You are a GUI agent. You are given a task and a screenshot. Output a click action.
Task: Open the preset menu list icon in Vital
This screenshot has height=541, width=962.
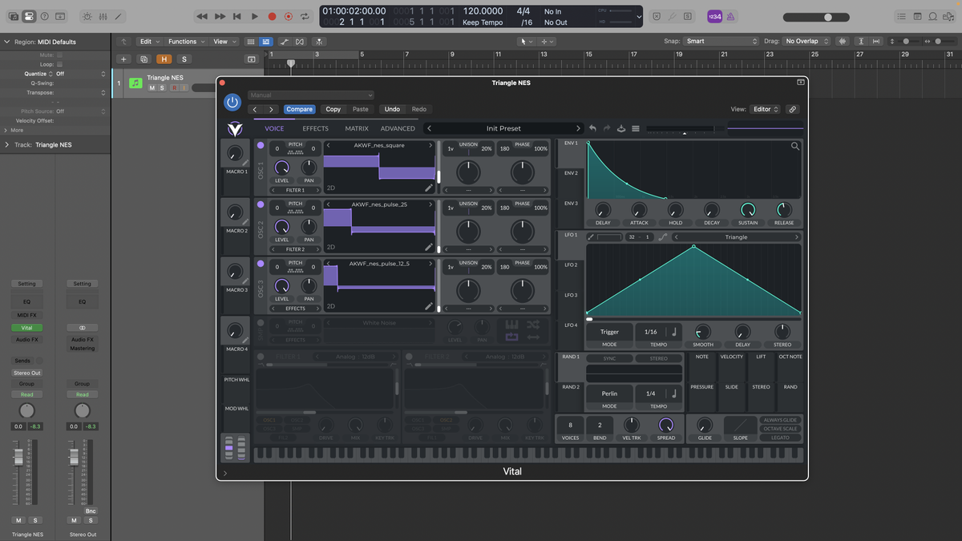click(636, 128)
